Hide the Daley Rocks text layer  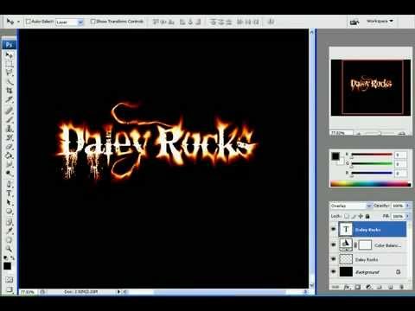pos(334,230)
